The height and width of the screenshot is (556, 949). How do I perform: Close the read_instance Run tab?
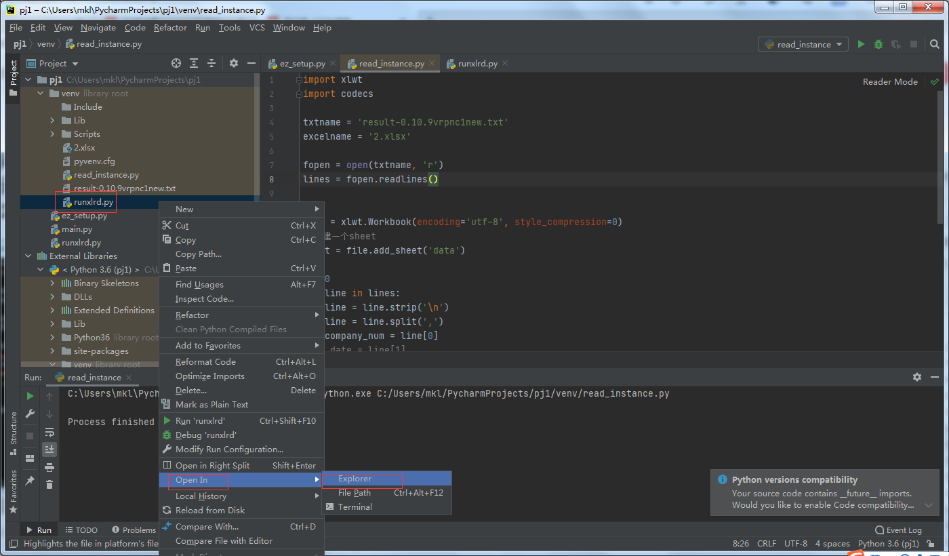point(129,378)
